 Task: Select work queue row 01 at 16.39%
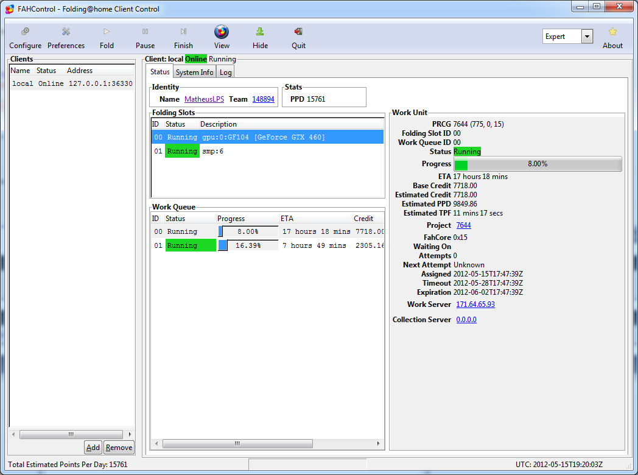(267, 245)
